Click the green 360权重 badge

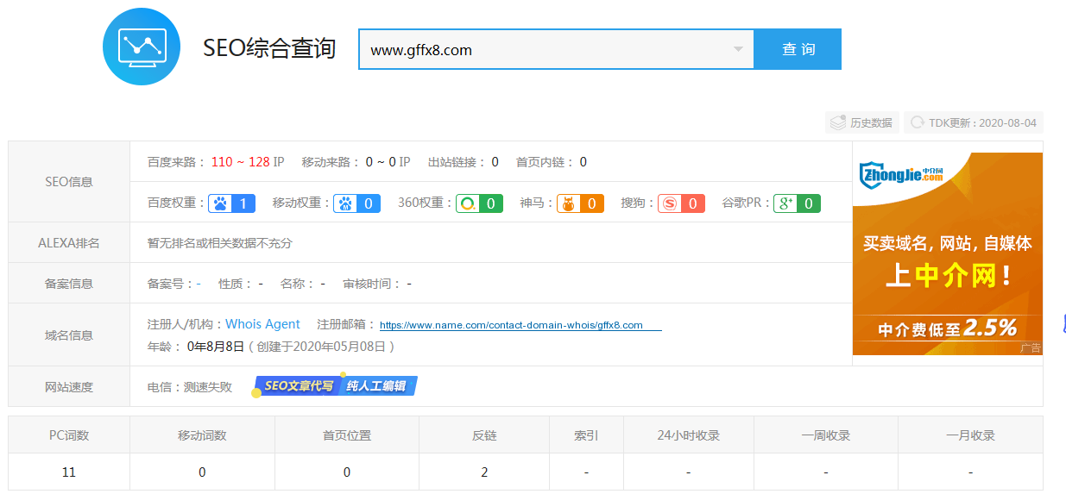(479, 203)
